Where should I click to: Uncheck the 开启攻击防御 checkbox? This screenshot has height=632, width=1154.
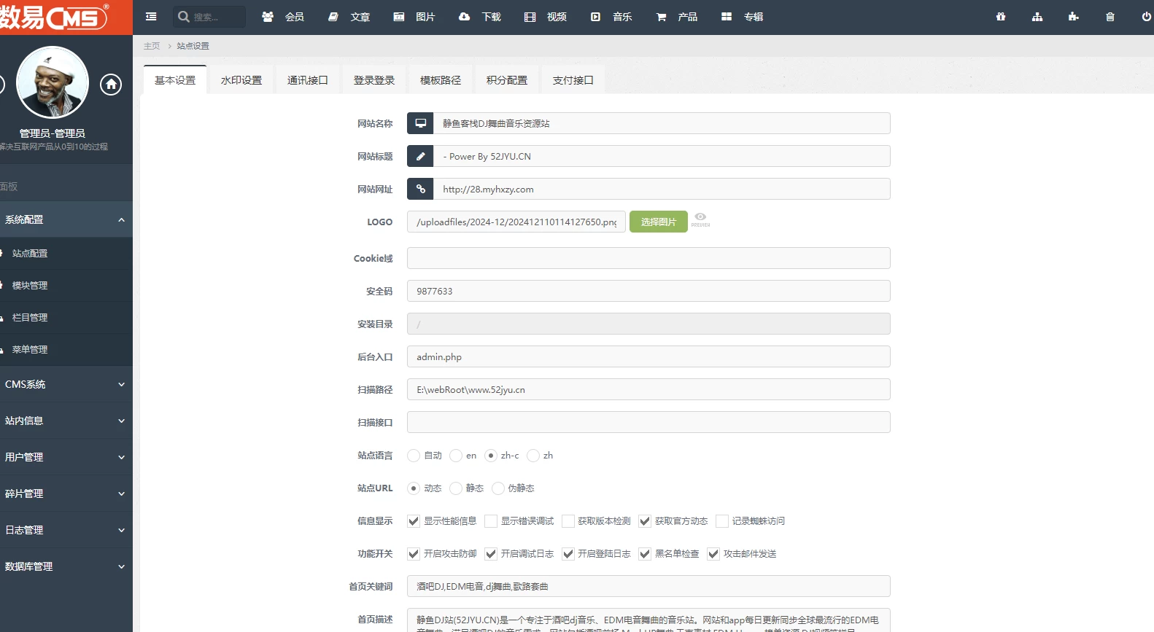[414, 554]
